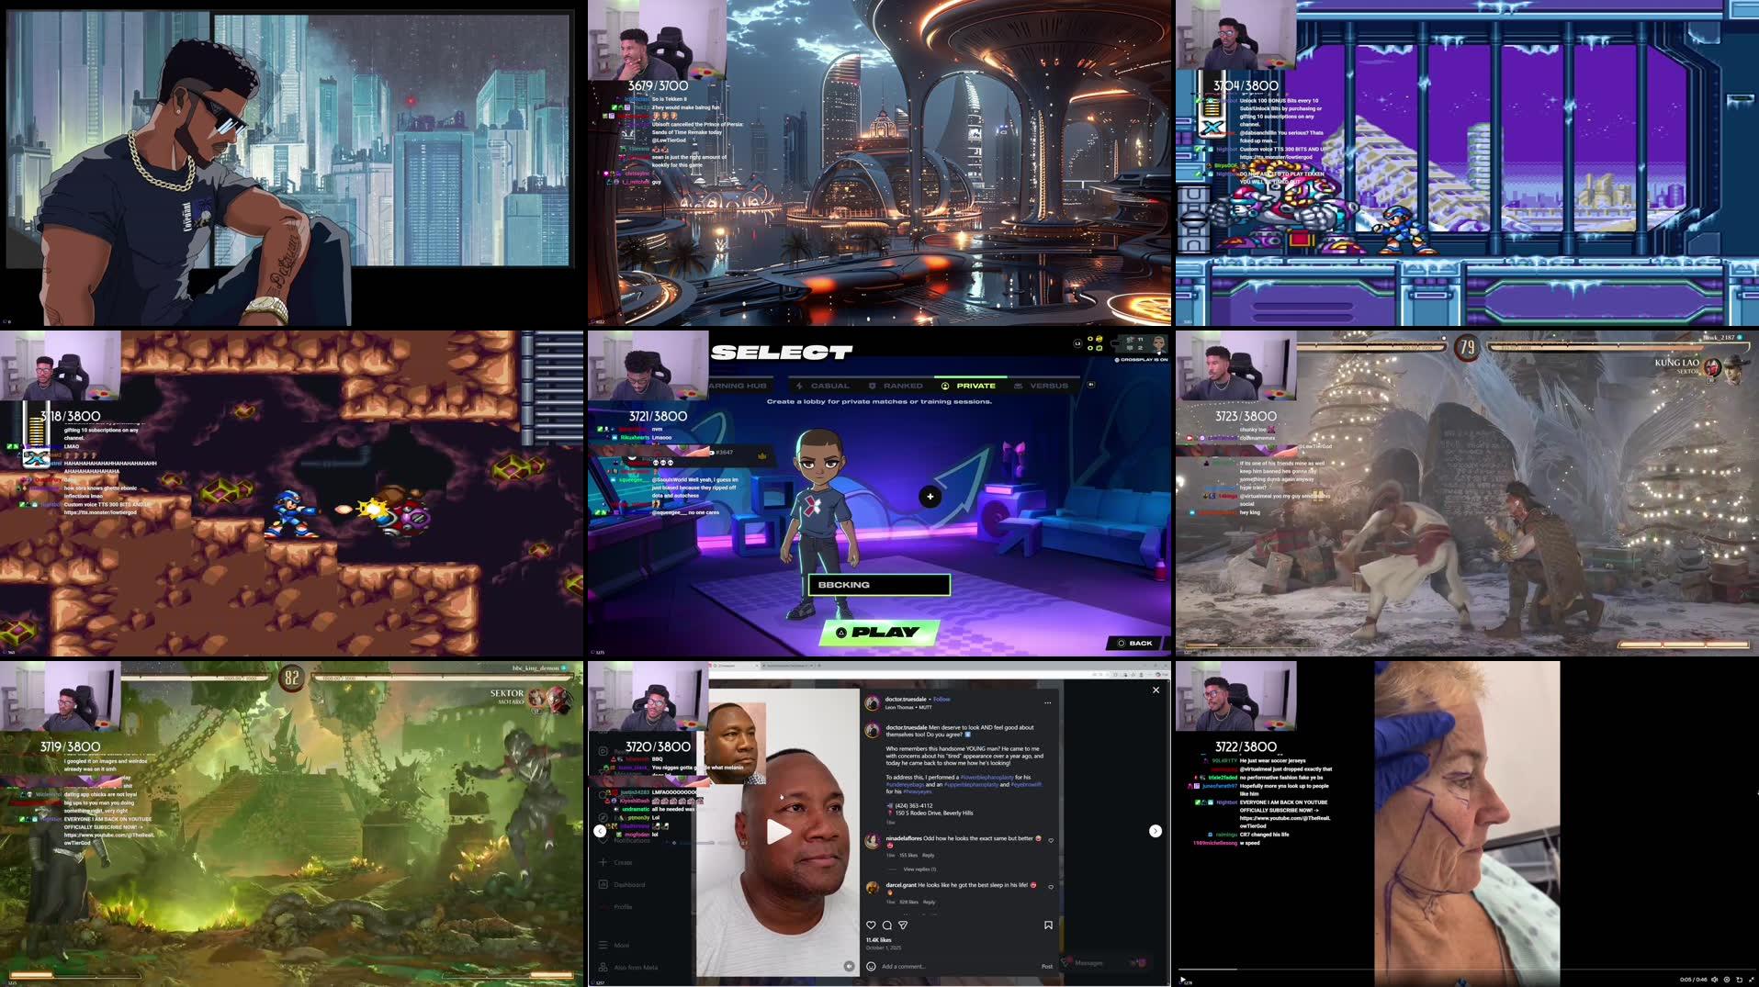Switch to the Ranked tab

click(x=903, y=386)
